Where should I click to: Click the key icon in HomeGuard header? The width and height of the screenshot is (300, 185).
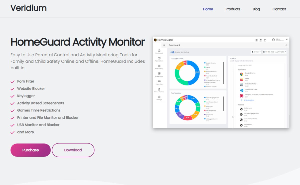[x=265, y=40]
